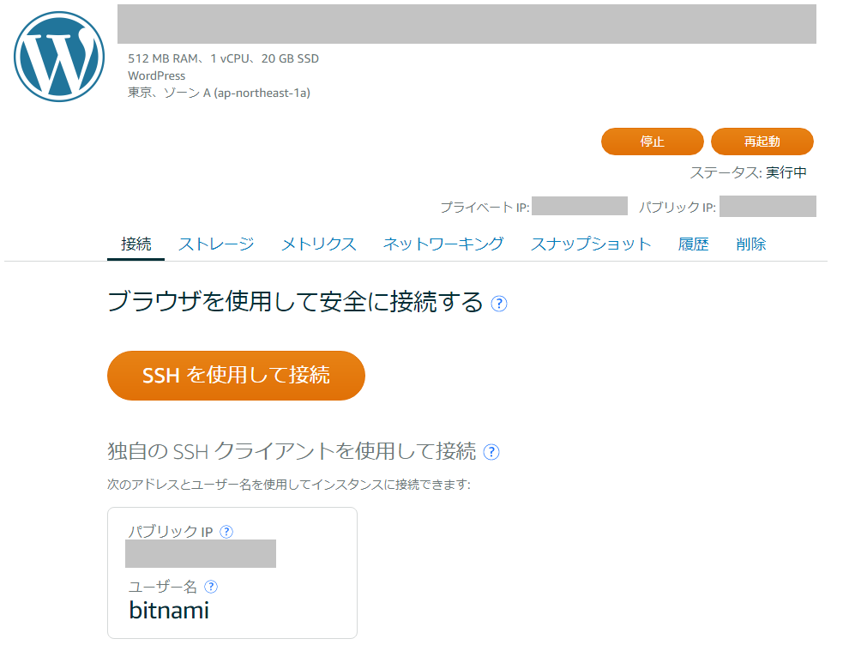Open help icon beside ブラウザを使用して安全に接続する
The height and width of the screenshot is (651, 843).
pyautogui.click(x=499, y=304)
